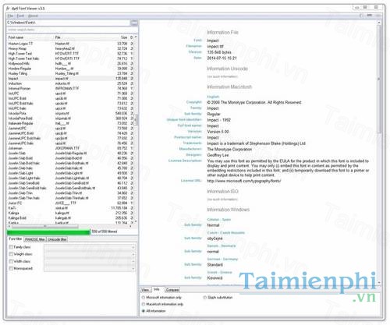This screenshot has width=390, height=325.
Task: Click the microsoft.com typography fonts URL
Action: tap(244, 181)
